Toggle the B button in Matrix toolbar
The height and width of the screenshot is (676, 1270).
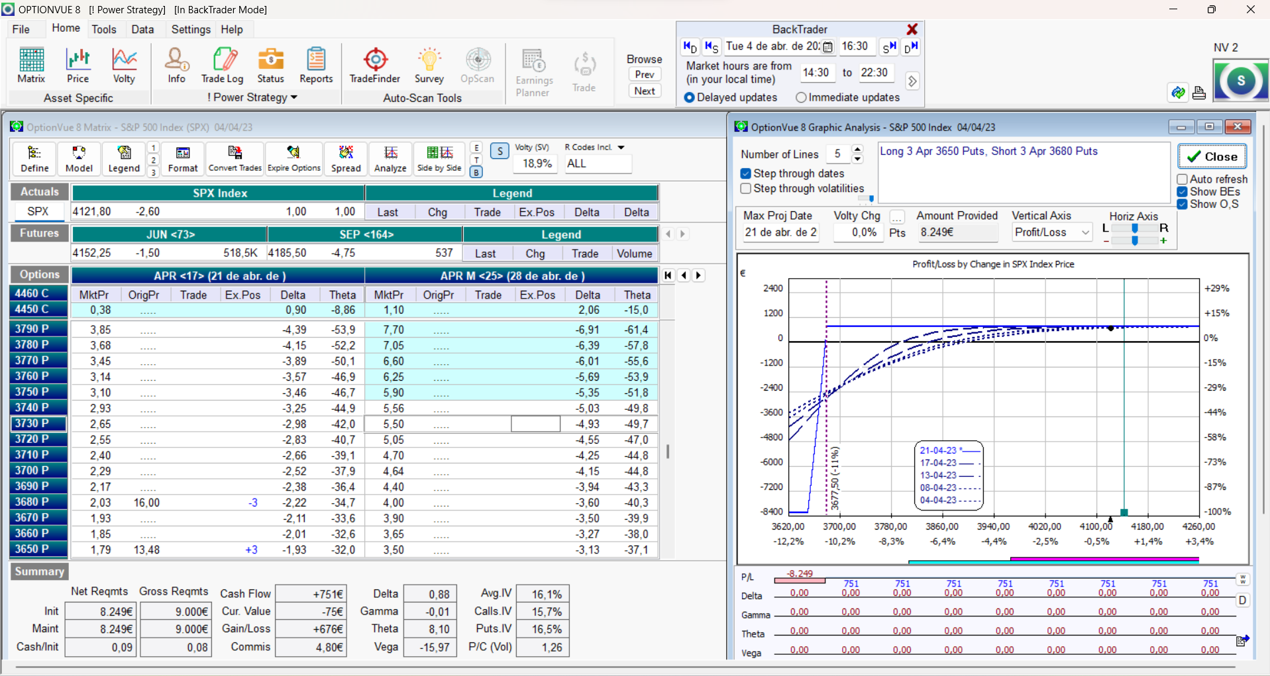pos(476,172)
